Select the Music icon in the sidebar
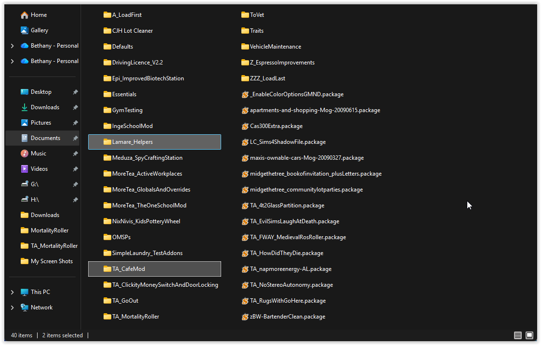541x345 pixels. pos(25,153)
